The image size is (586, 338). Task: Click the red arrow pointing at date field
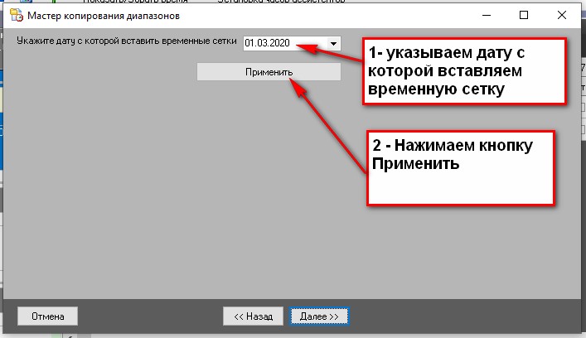click(x=332, y=51)
